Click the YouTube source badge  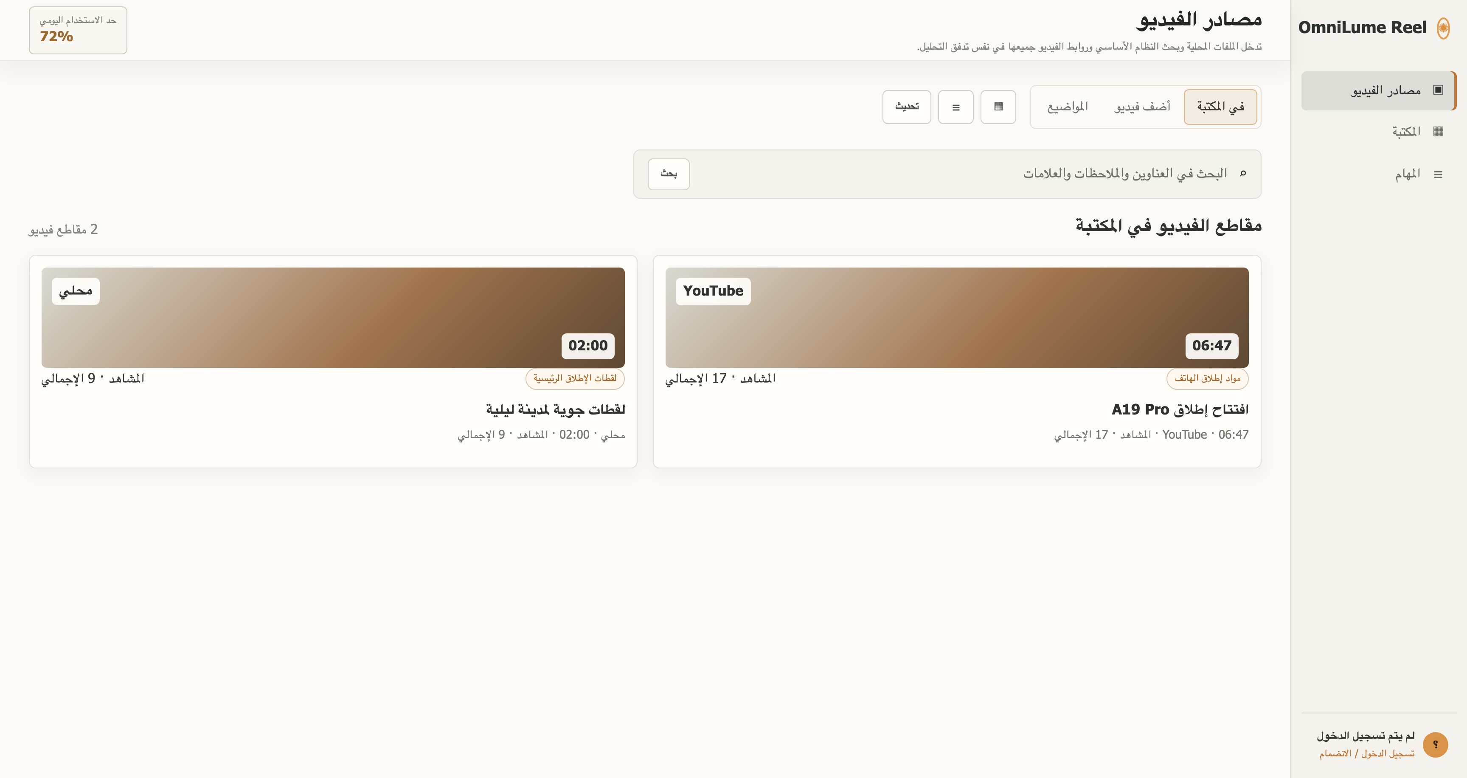click(x=713, y=291)
